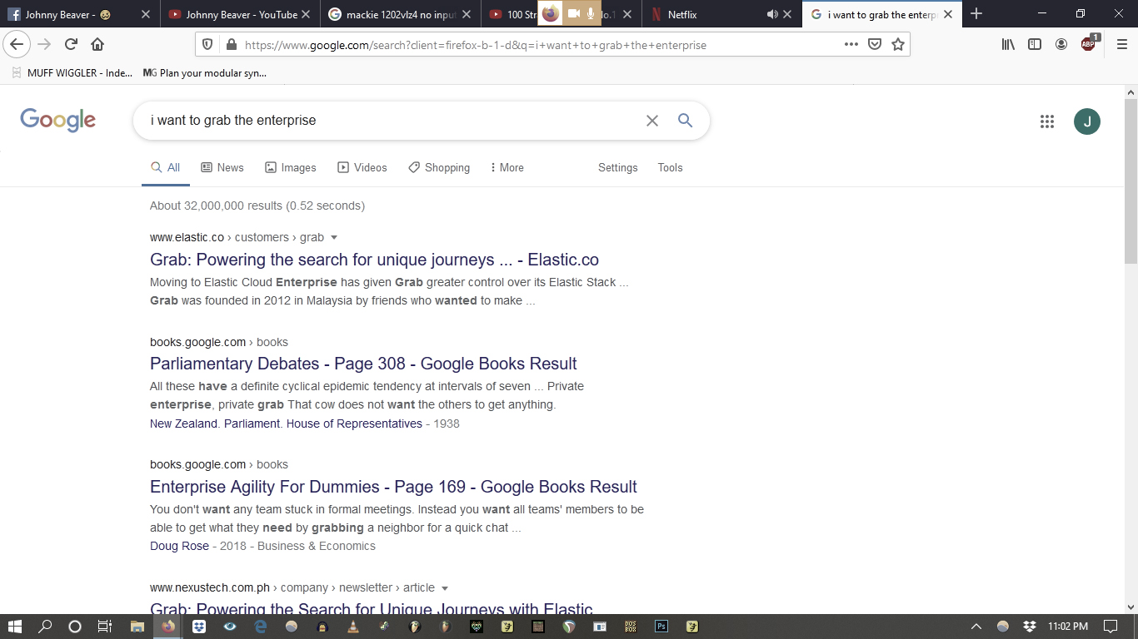
Task: Open File Explorer from the taskbar
Action: click(x=137, y=627)
